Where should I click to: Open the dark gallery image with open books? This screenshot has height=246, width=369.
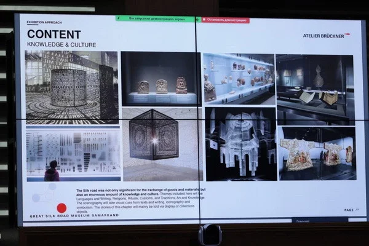pos(315,90)
